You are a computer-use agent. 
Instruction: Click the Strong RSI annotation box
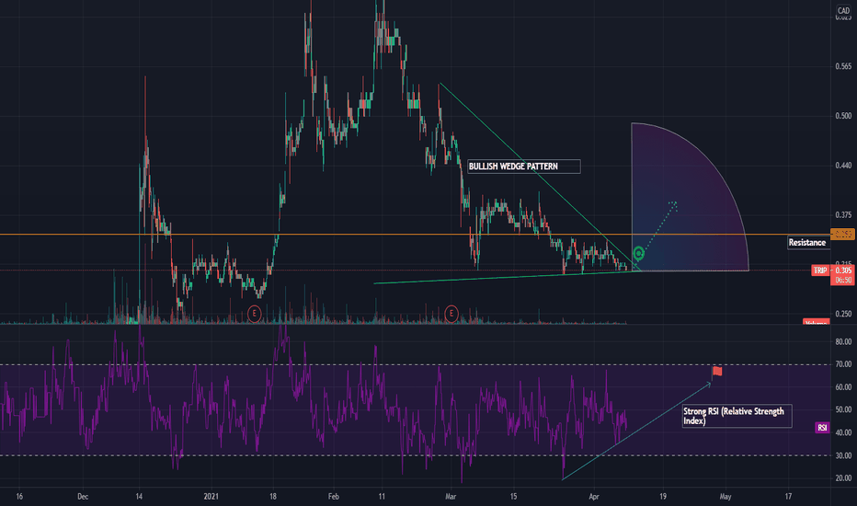(x=737, y=416)
